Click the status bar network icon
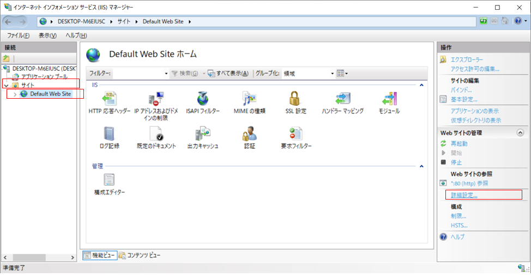This screenshot has height=277, width=531. pyautogui.click(x=522, y=268)
